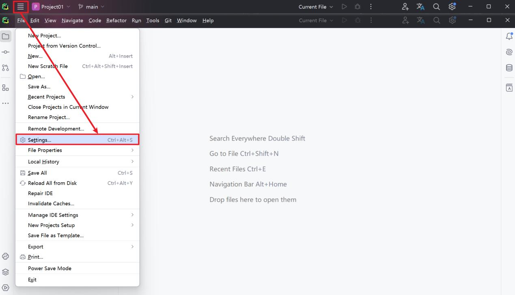
Task: Open the Code menu
Action: tap(95, 20)
